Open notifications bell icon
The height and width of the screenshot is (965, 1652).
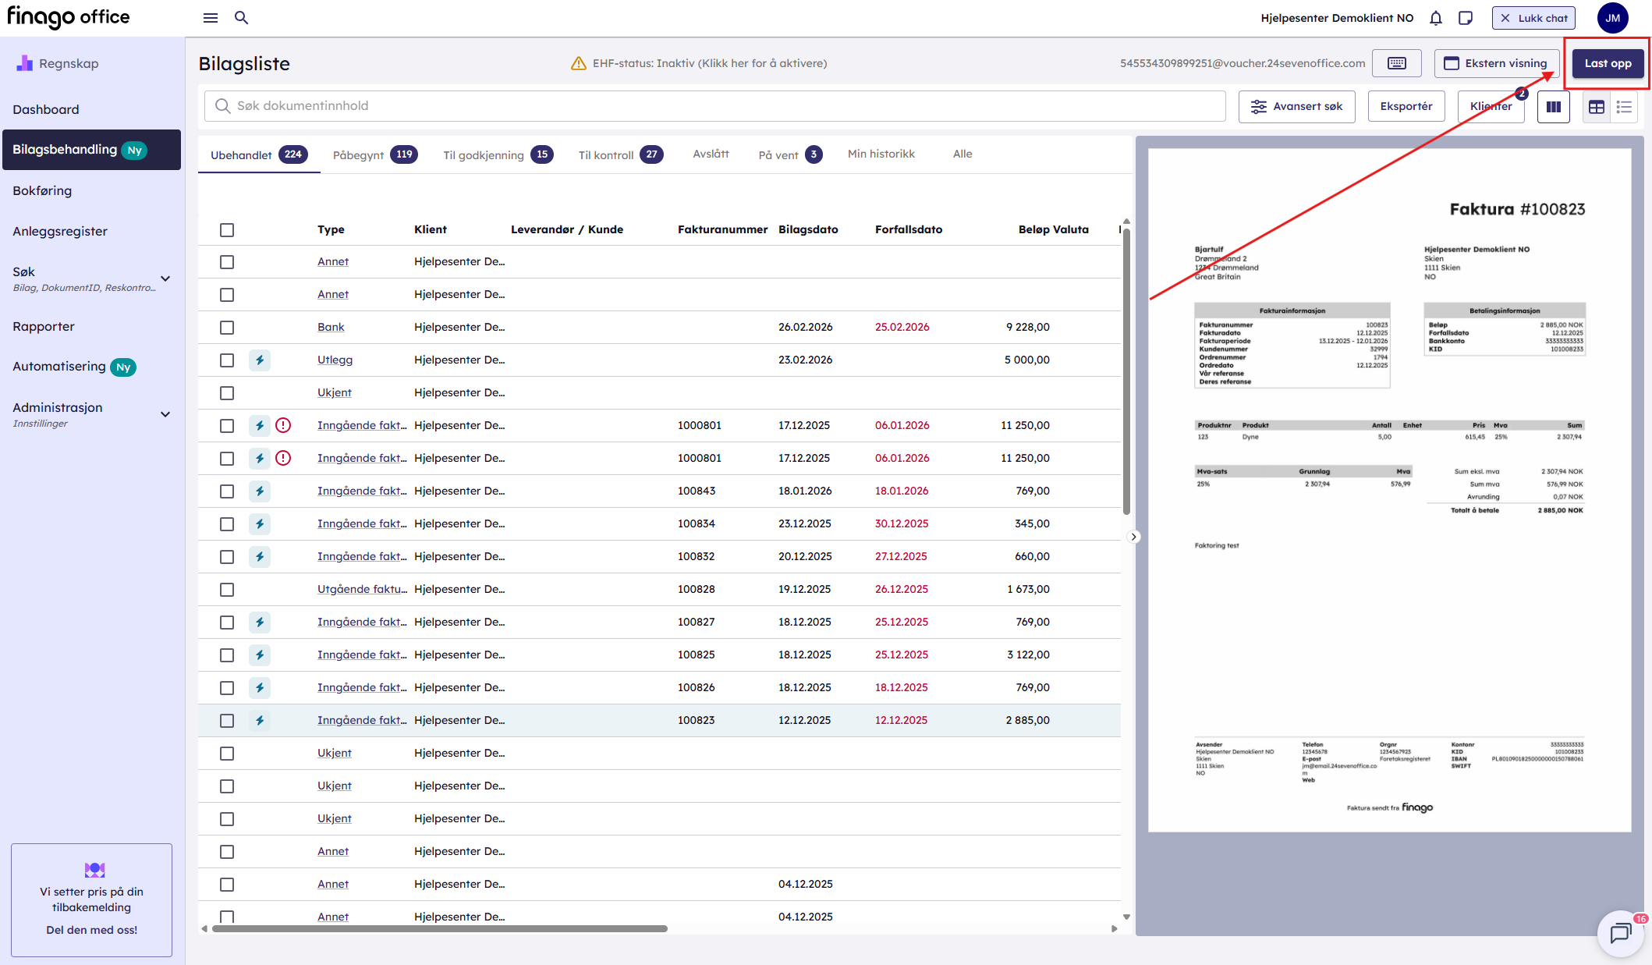(x=1435, y=18)
